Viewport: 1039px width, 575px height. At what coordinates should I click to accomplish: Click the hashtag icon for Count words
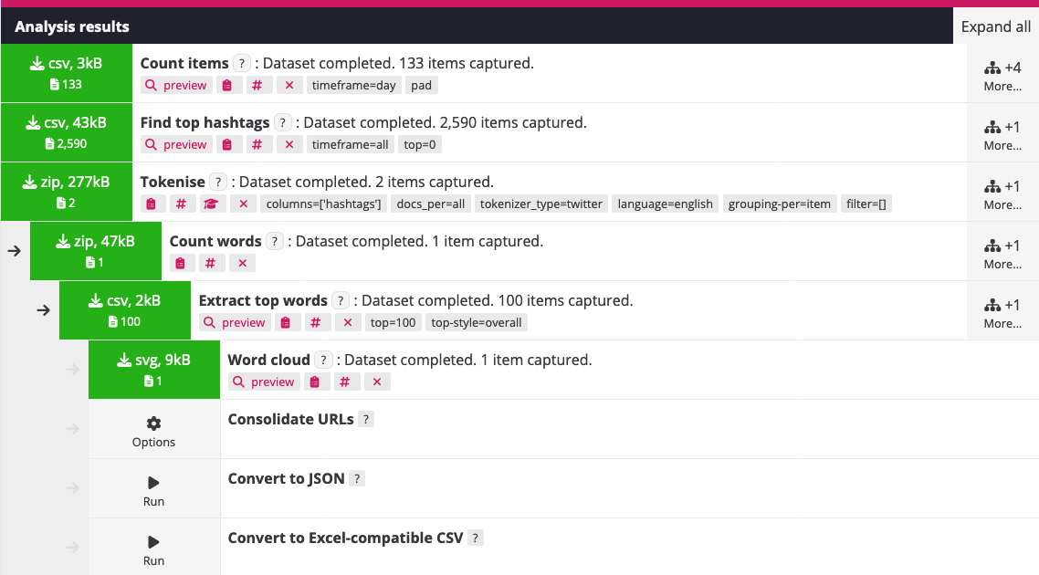click(x=210, y=264)
